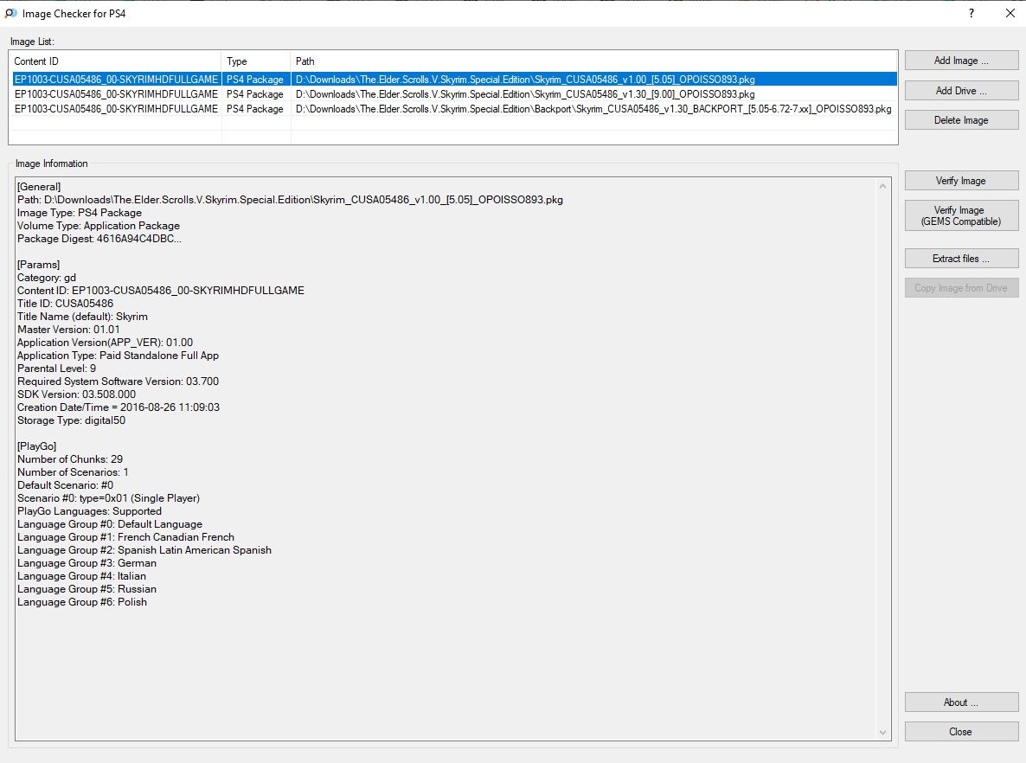Image resolution: width=1026 pixels, height=763 pixels.
Task: Click the Image Checker app icon in title bar
Action: point(10,13)
